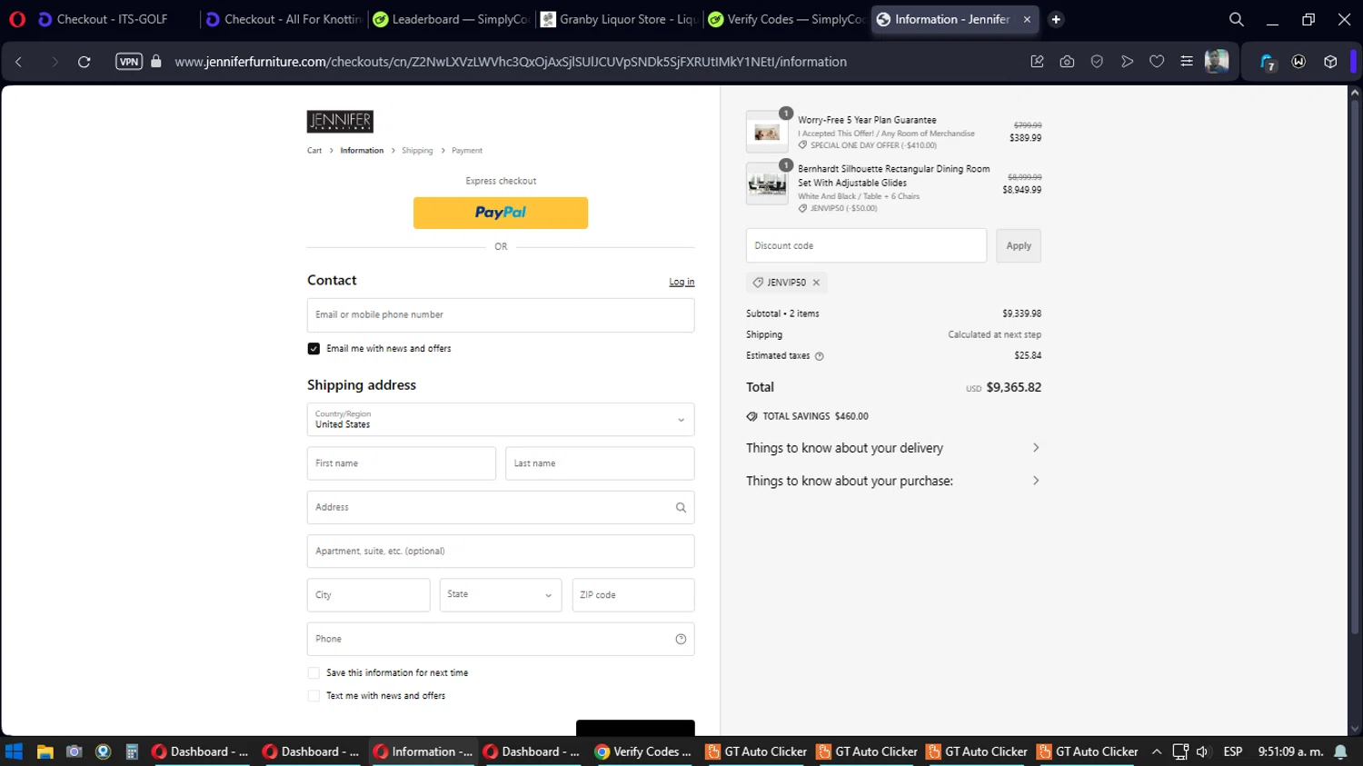Open the snapshot camera icon in toolbar
Image resolution: width=1363 pixels, height=766 pixels.
tap(1067, 62)
